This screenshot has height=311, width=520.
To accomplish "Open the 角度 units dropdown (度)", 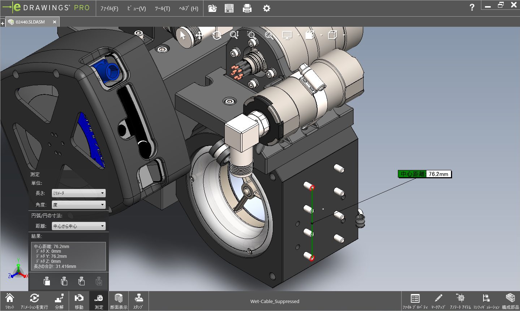I will 79,205.
